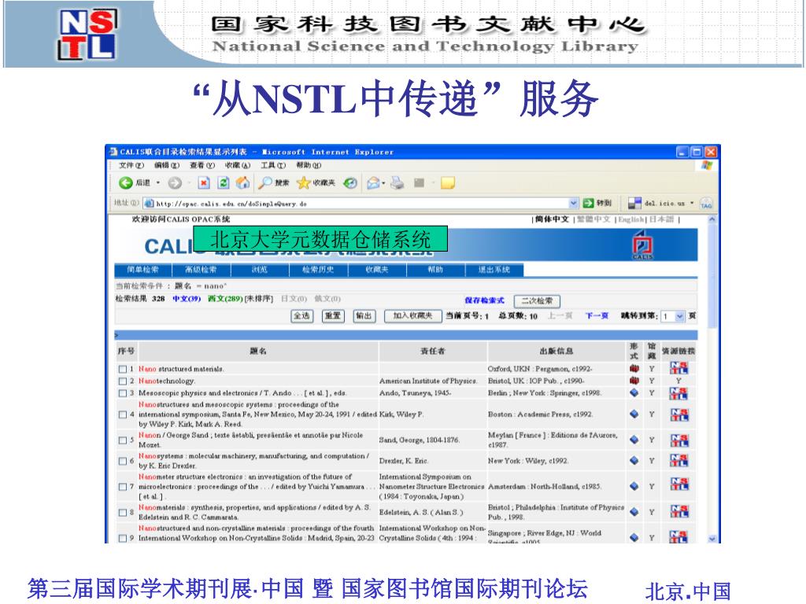The width and height of the screenshot is (806, 604).
Task: Open the del.icio.us dropdown arrow
Action: tap(692, 204)
